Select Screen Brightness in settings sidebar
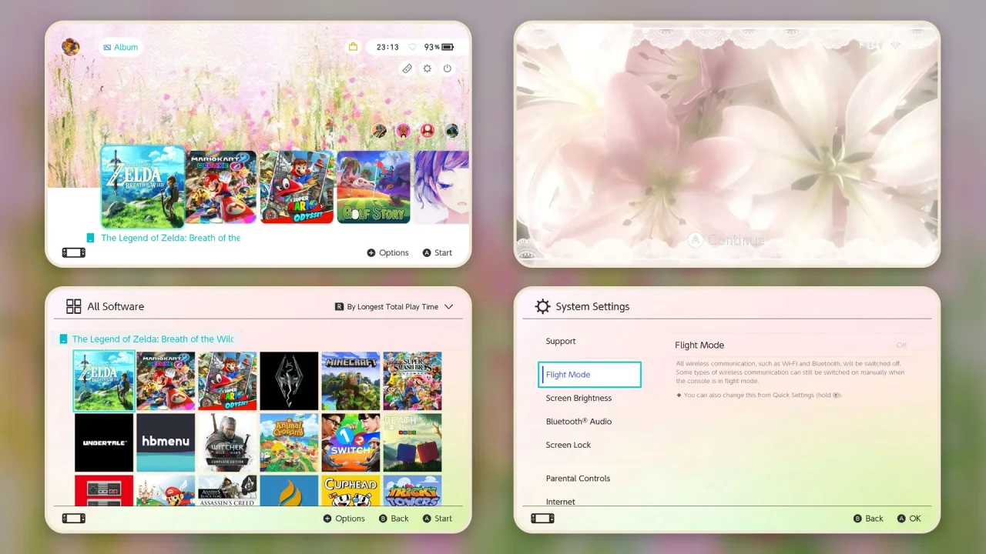Image resolution: width=986 pixels, height=554 pixels. click(579, 398)
